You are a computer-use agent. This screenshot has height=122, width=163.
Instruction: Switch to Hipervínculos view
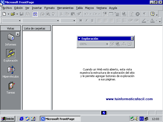point(11,72)
